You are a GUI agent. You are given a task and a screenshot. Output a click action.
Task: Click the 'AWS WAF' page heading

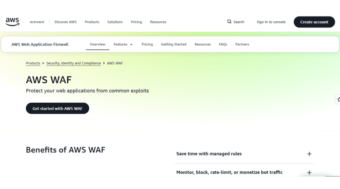tap(49, 80)
